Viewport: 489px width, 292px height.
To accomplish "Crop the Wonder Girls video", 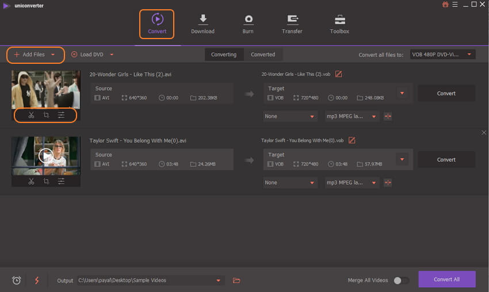I will click(x=46, y=115).
